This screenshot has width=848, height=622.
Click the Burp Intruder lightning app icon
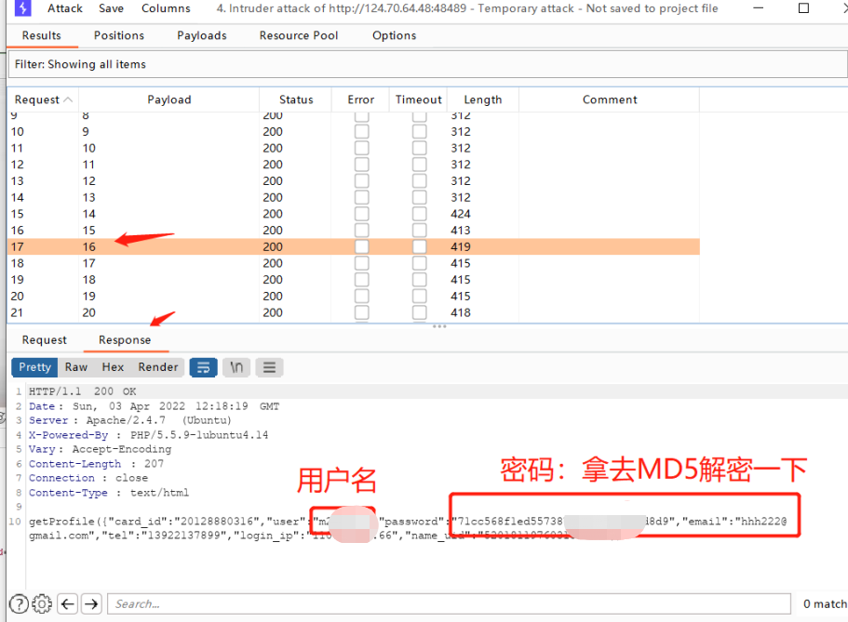[22, 8]
